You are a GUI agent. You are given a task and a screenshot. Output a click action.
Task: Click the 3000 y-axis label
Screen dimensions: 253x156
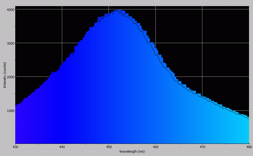click(10, 43)
